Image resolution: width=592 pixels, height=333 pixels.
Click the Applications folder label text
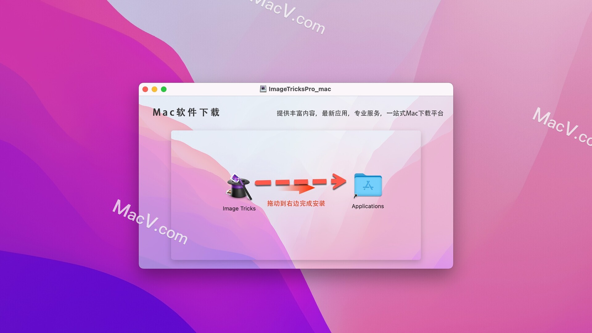[368, 207]
